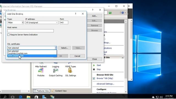Image resolution: width=176 pixels, height=99 pixels.
Task: Click the Actions pane scroll down arrow
Action: [x=126, y=92]
